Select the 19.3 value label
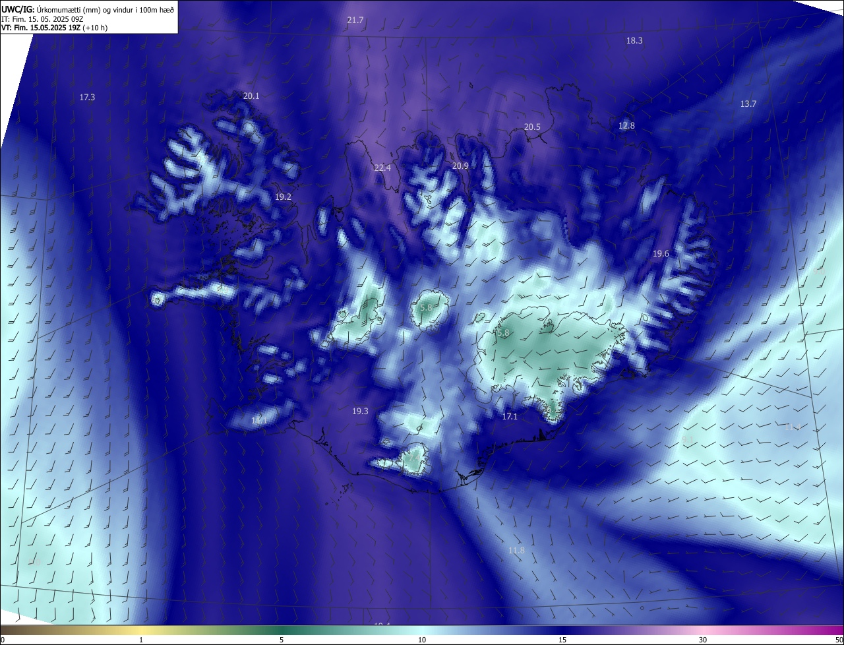Screen dimensions: 844x645 coord(360,411)
